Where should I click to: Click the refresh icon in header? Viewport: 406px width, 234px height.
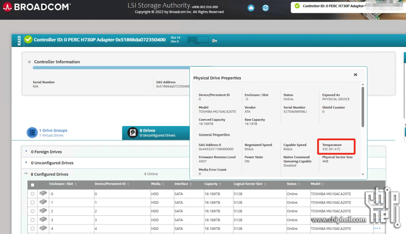click(265, 8)
